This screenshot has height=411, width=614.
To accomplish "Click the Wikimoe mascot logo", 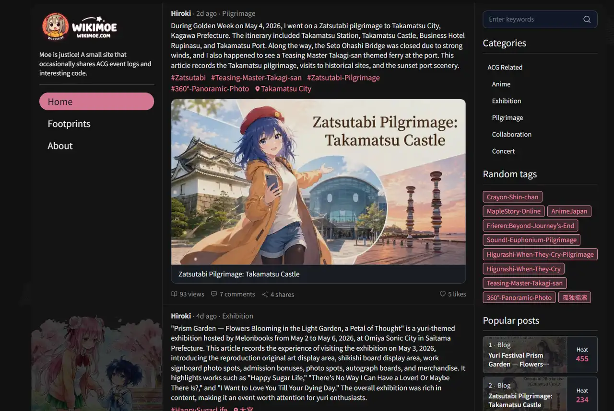I will (55, 27).
